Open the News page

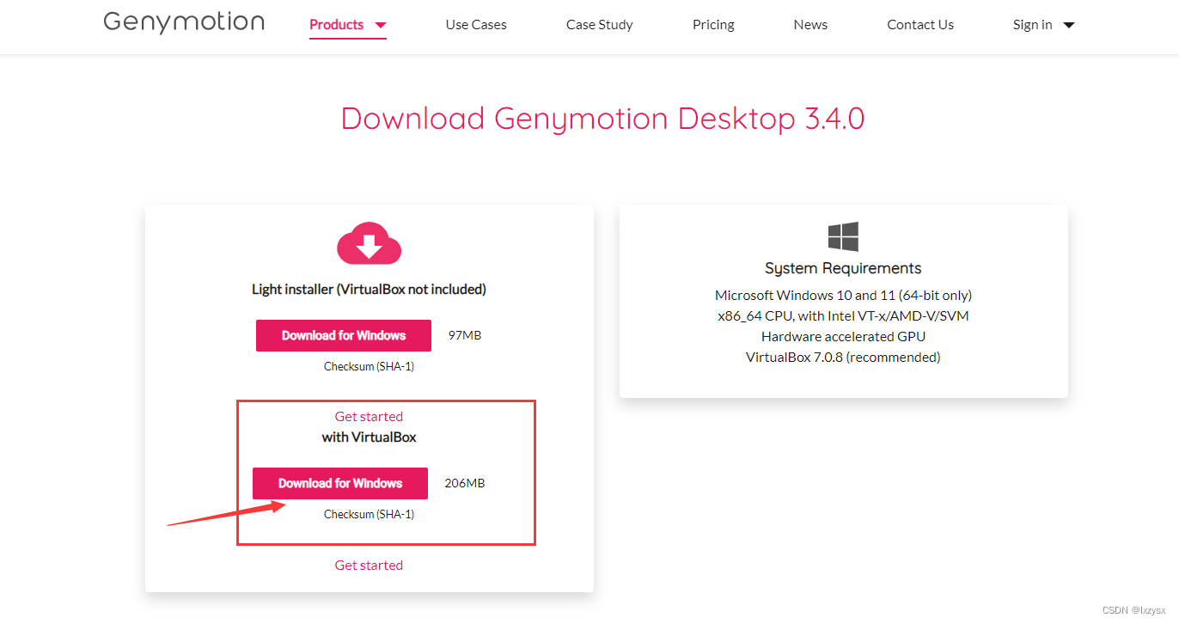click(x=810, y=25)
